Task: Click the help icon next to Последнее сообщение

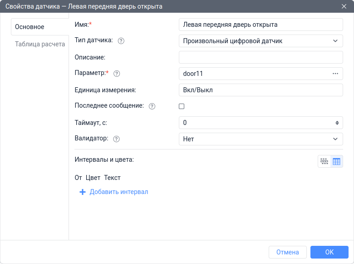Action: [x=152, y=106]
